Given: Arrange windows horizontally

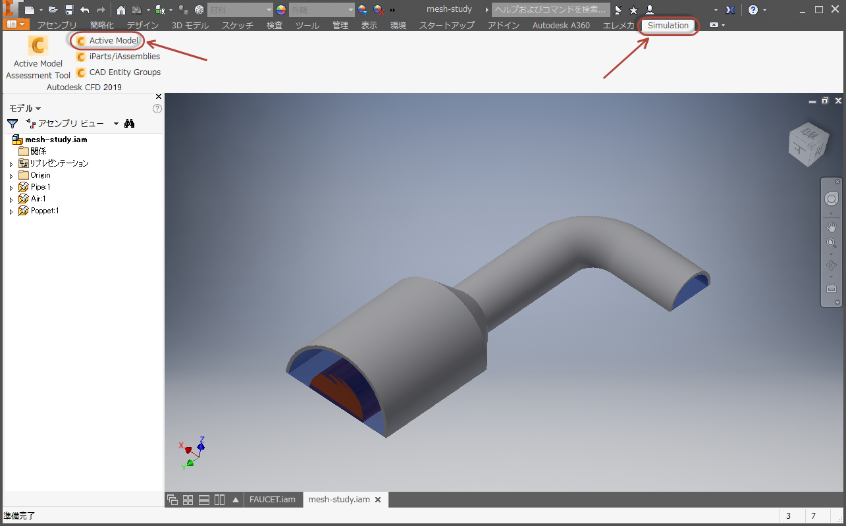Looking at the screenshot, I should point(204,500).
